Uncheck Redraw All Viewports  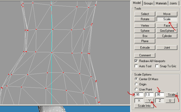tap(136, 61)
